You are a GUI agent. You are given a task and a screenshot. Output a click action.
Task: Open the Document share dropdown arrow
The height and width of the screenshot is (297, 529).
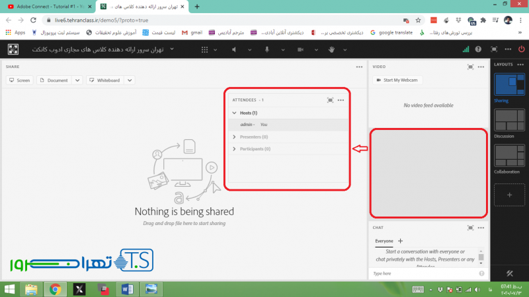77,81
